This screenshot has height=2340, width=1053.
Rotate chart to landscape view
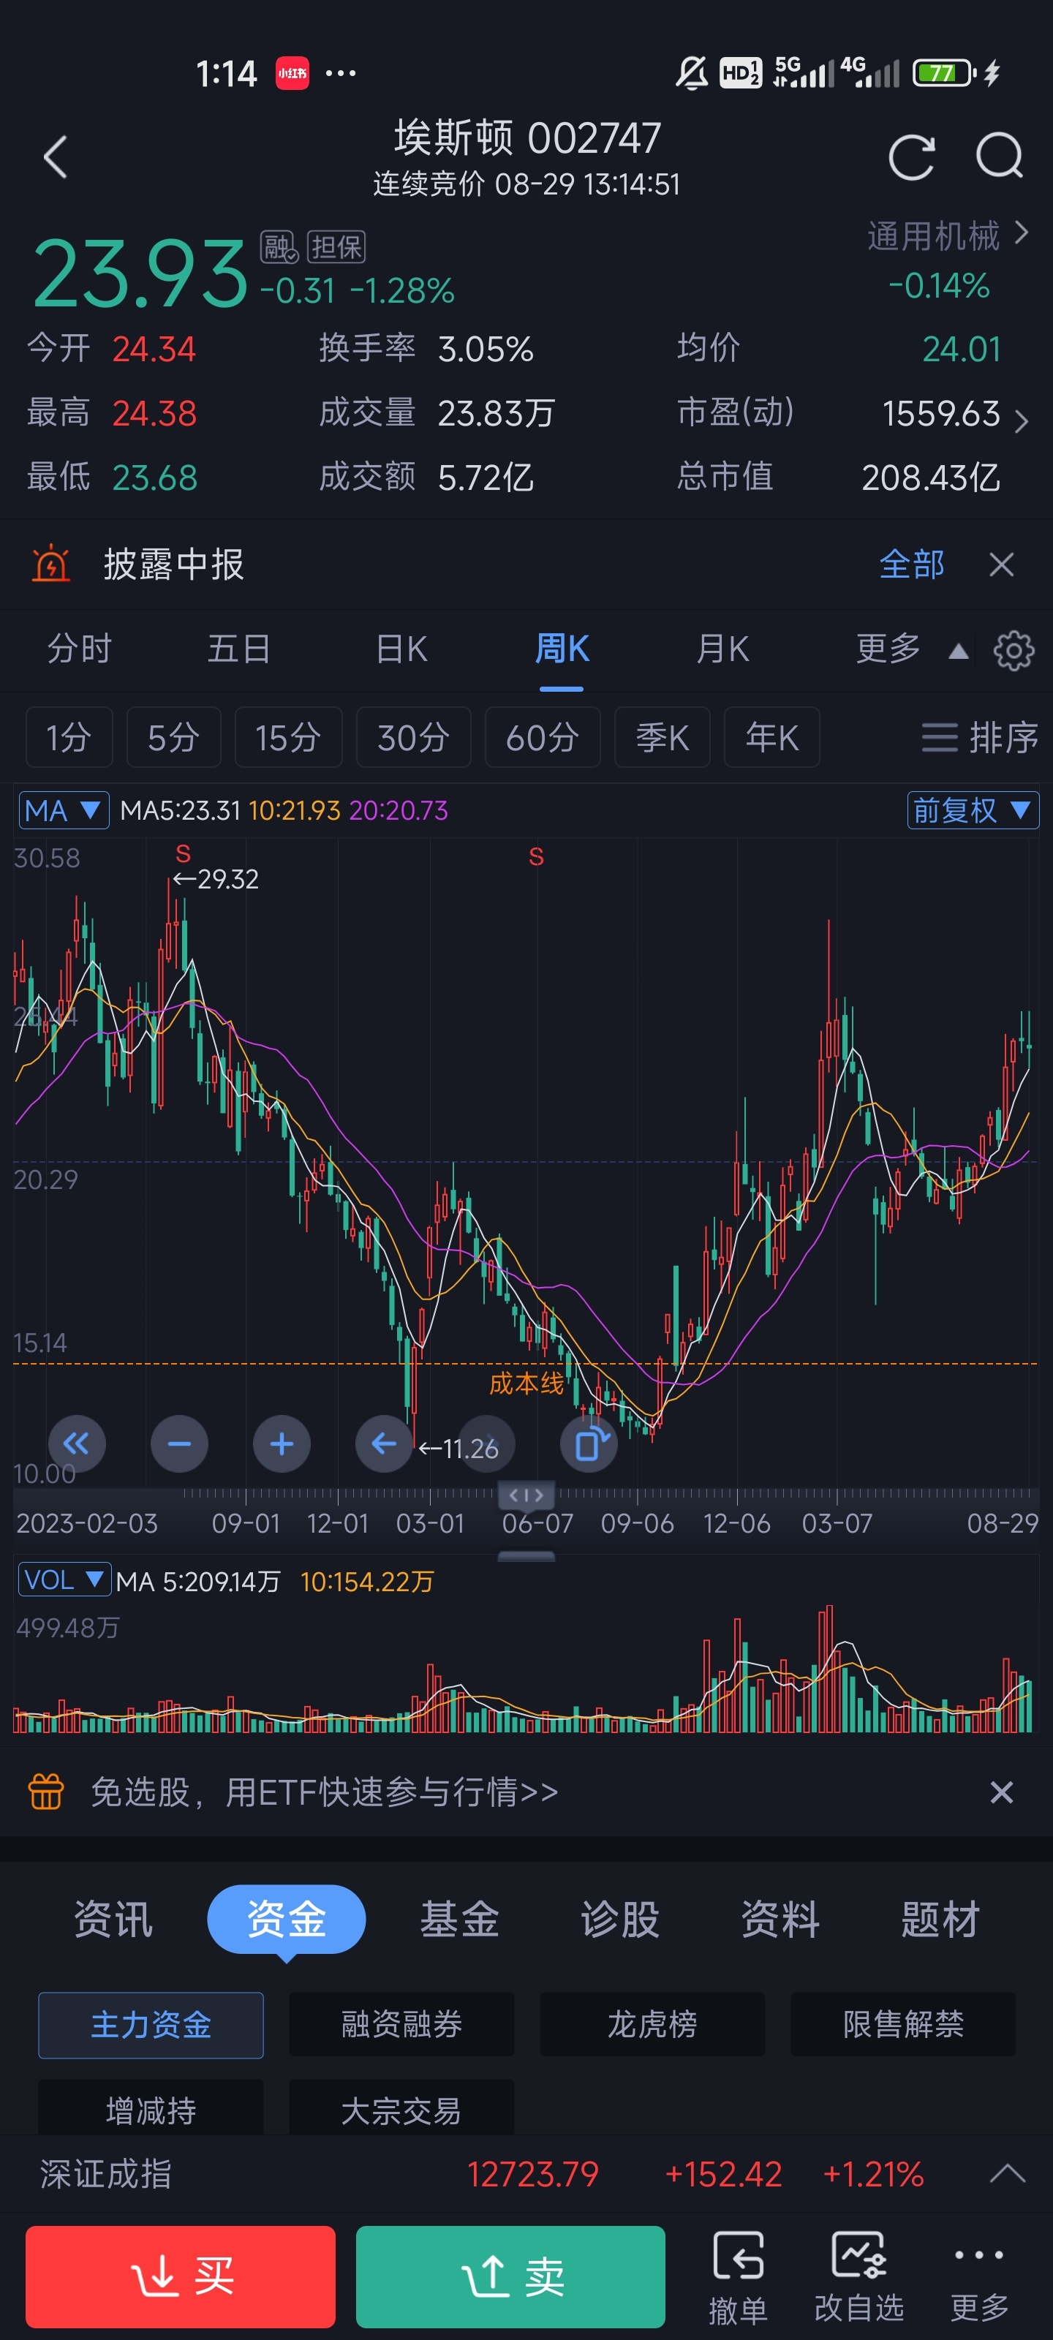coord(589,1443)
